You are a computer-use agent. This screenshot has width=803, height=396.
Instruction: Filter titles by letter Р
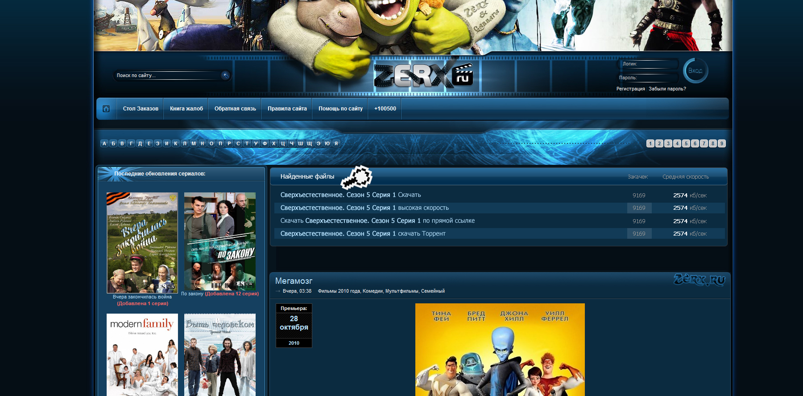229,143
